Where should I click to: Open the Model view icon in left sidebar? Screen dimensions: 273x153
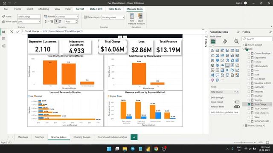[4, 46]
